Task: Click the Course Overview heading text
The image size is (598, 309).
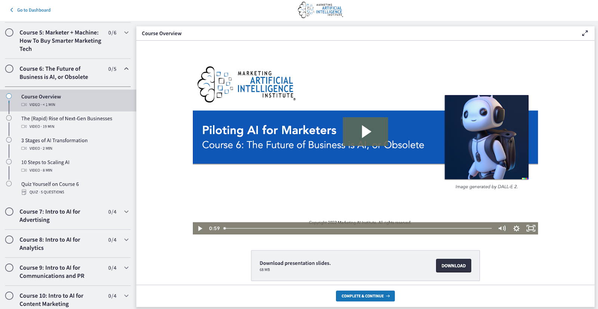Action: pyautogui.click(x=161, y=34)
